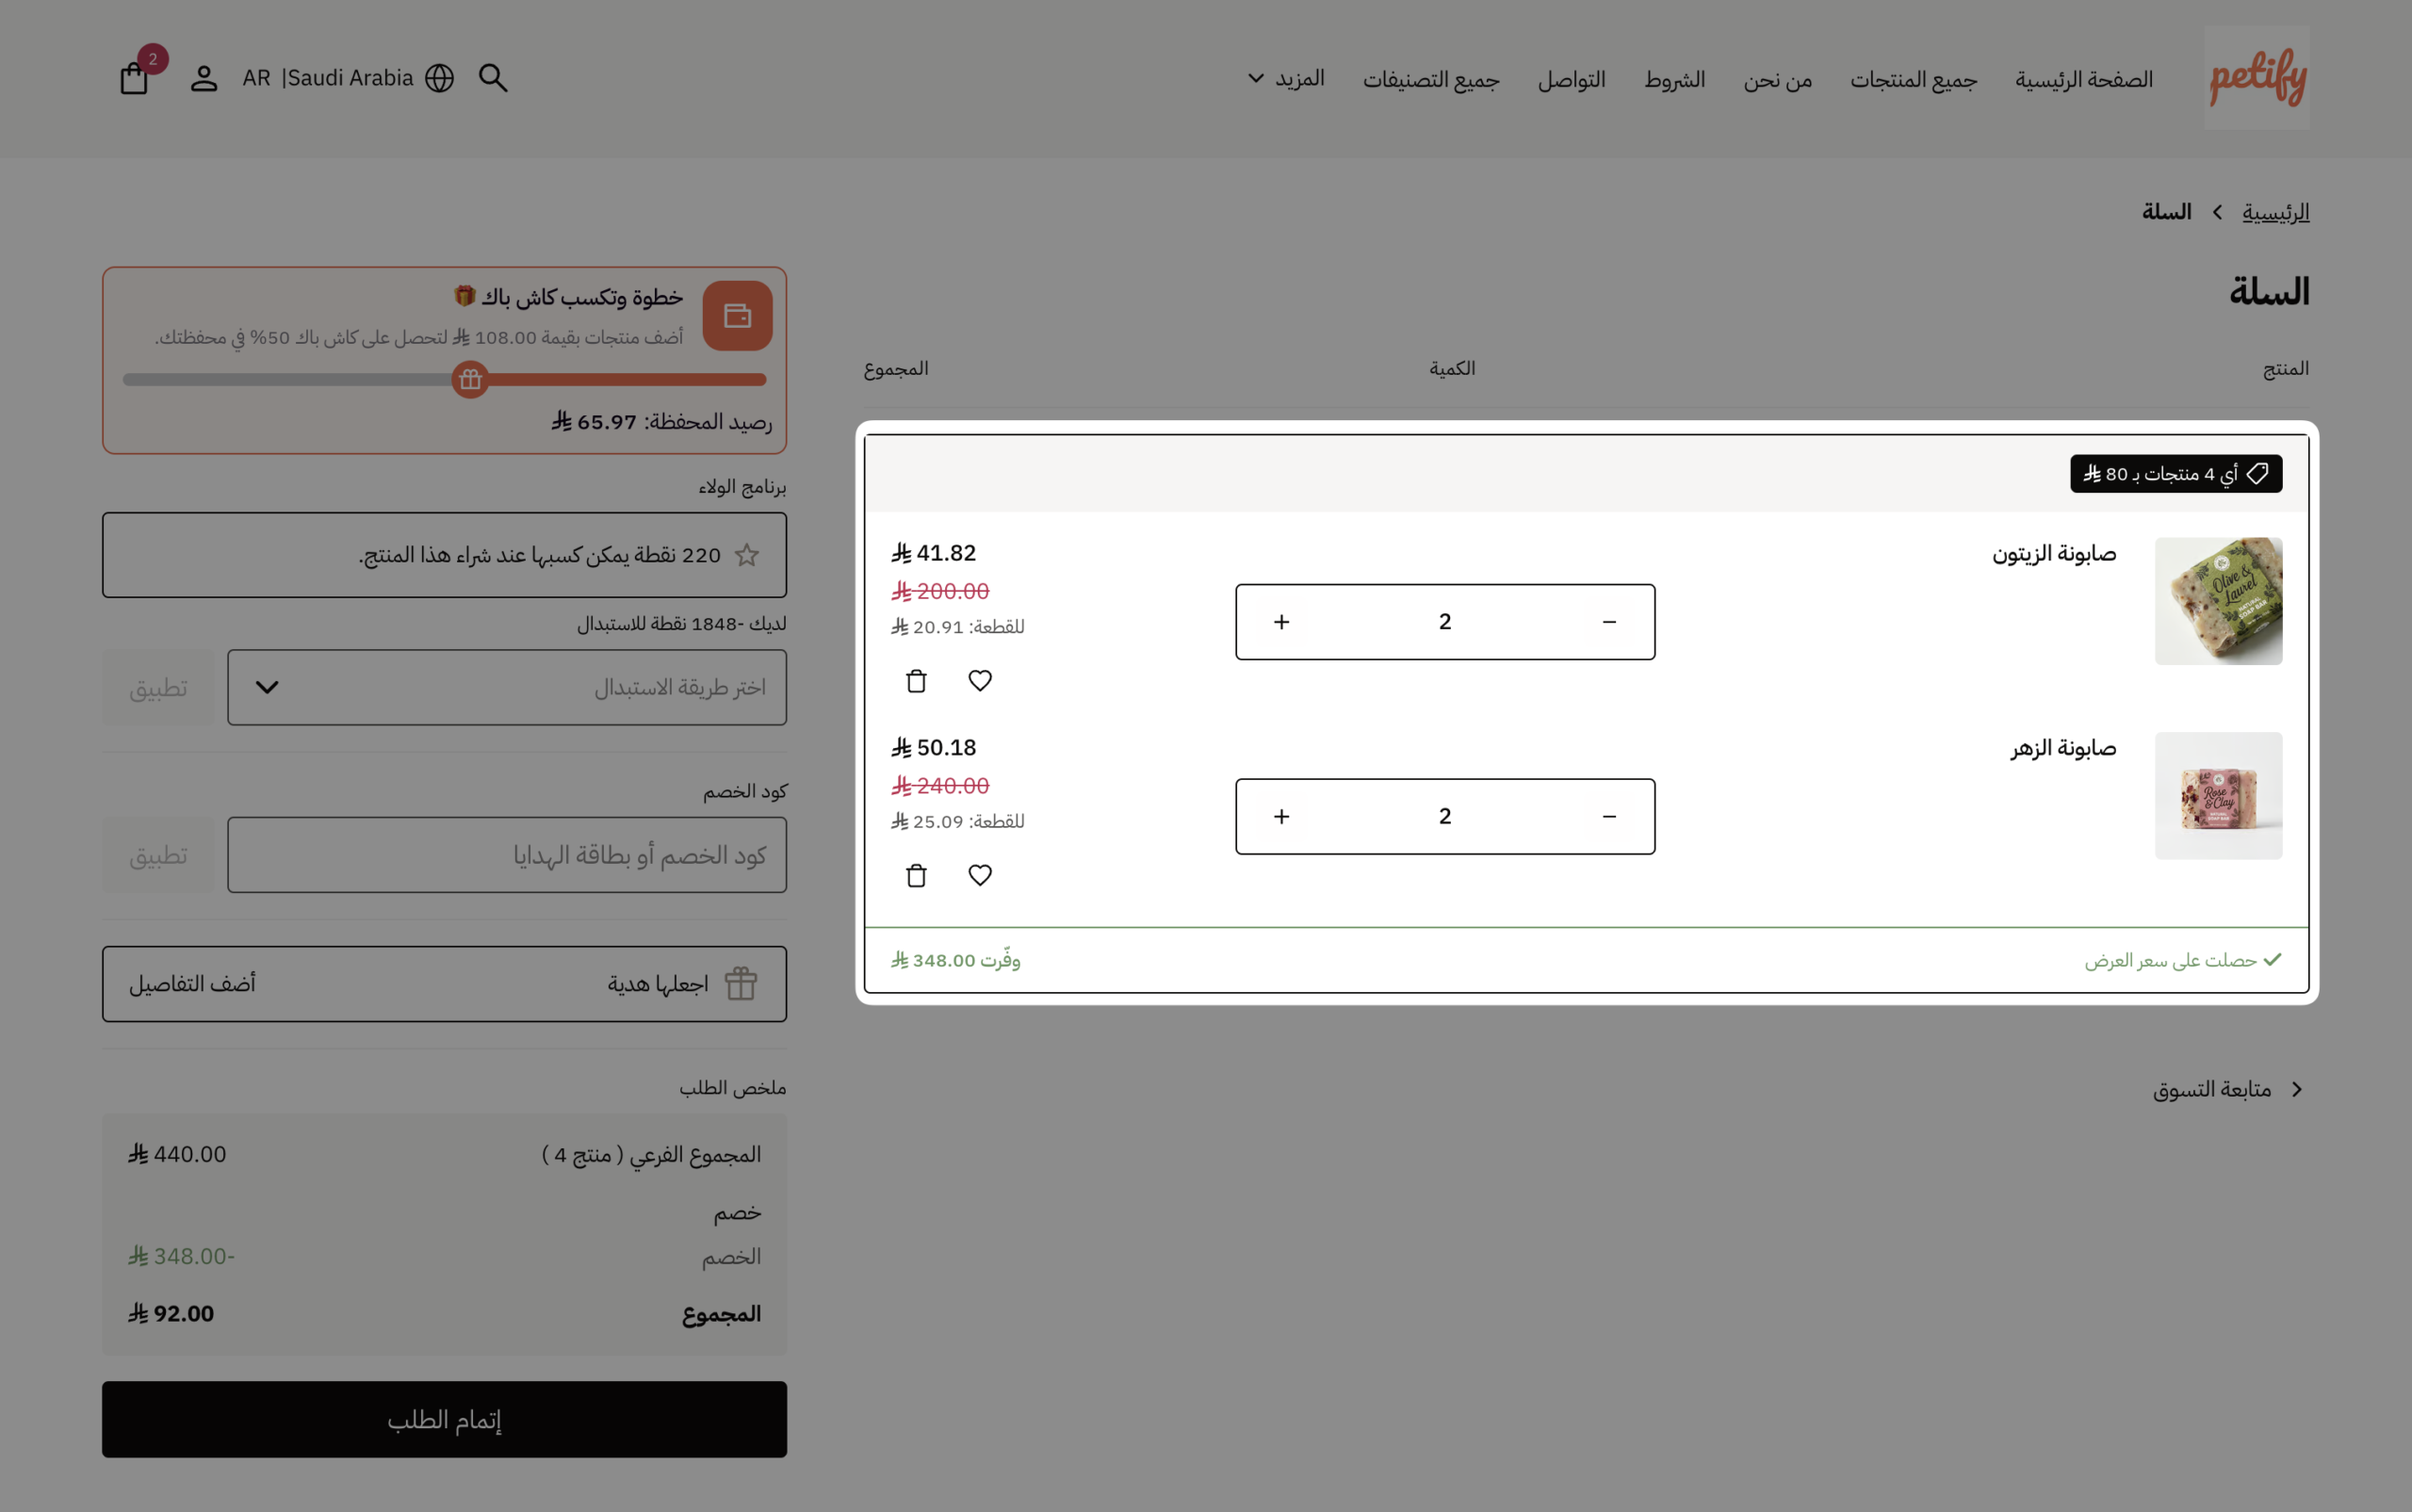
Task: Click the struck-through 240.00 price
Action: point(940,787)
